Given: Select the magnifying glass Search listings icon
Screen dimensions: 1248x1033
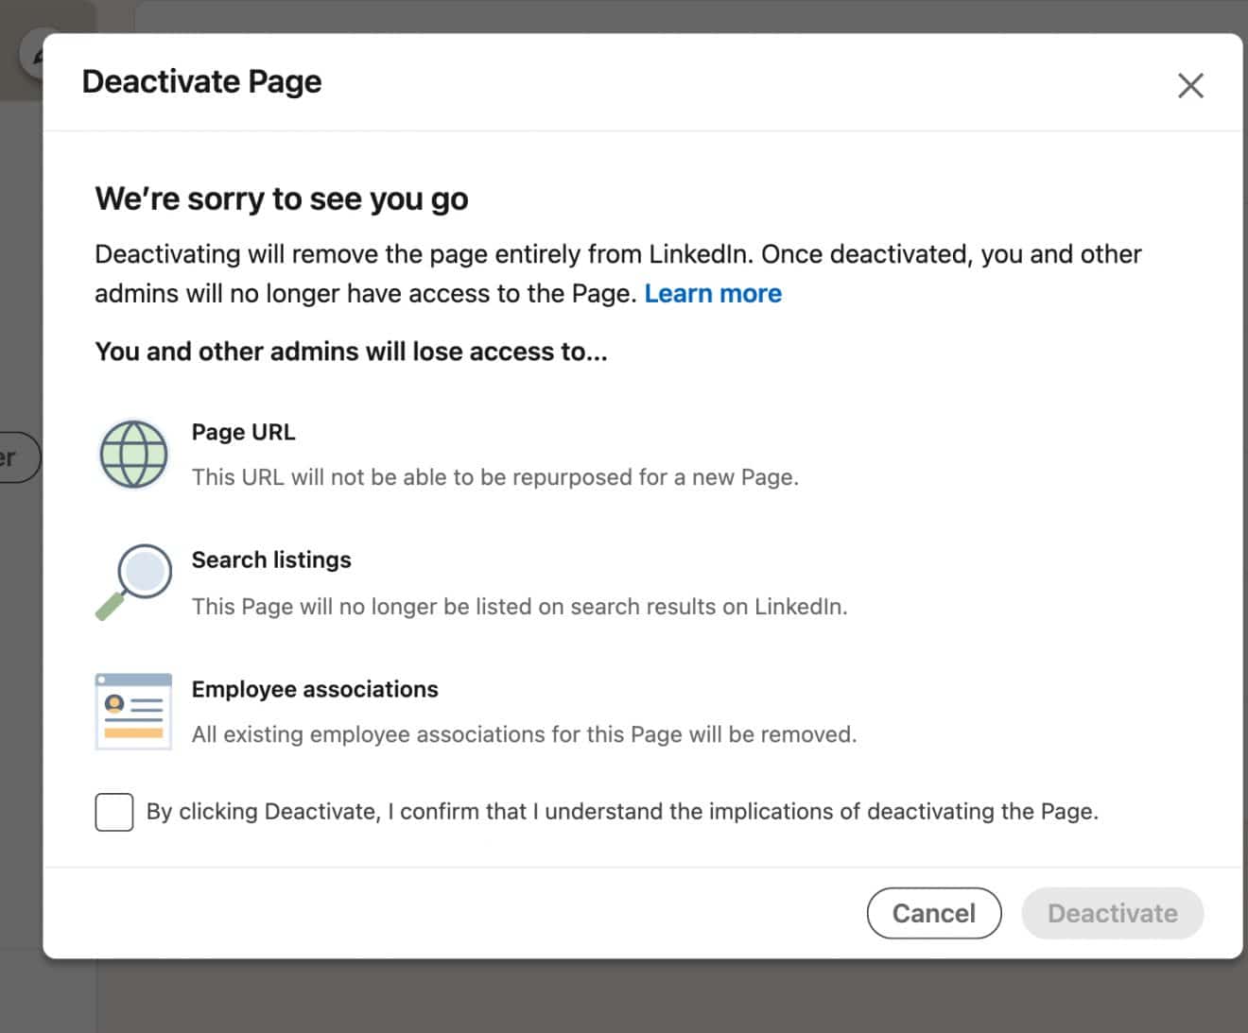Looking at the screenshot, I should pos(135,580).
